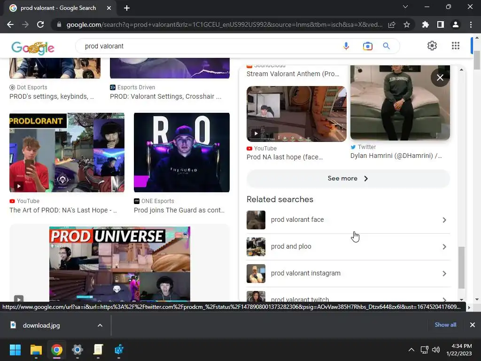Viewport: 481px width, 361px height.
Task: Open the blue cube taskbar app
Action: pyautogui.click(x=119, y=350)
